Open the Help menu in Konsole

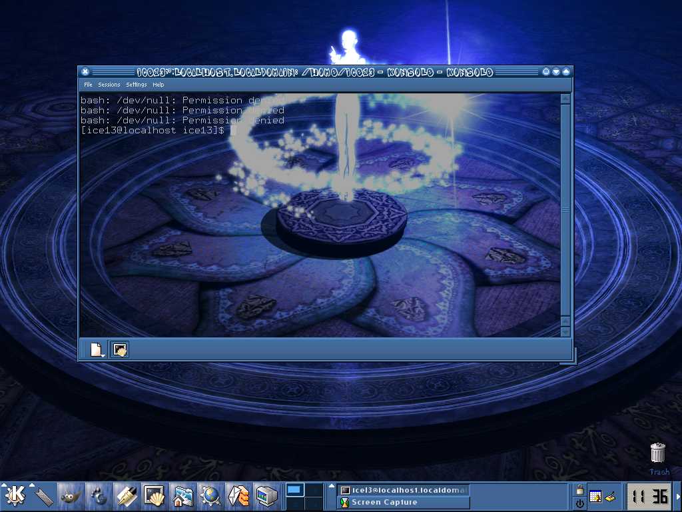[x=159, y=85]
